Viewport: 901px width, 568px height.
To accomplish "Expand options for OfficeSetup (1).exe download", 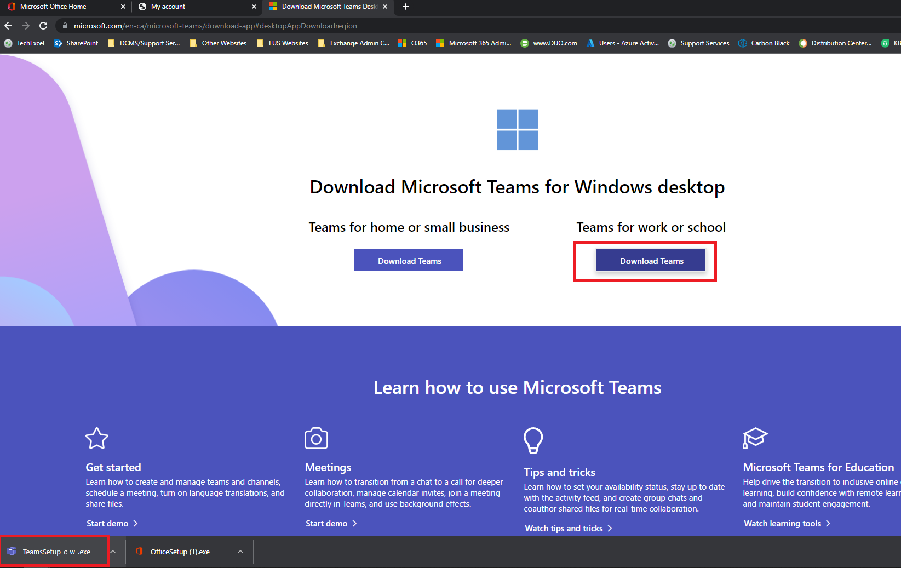I will tap(240, 552).
